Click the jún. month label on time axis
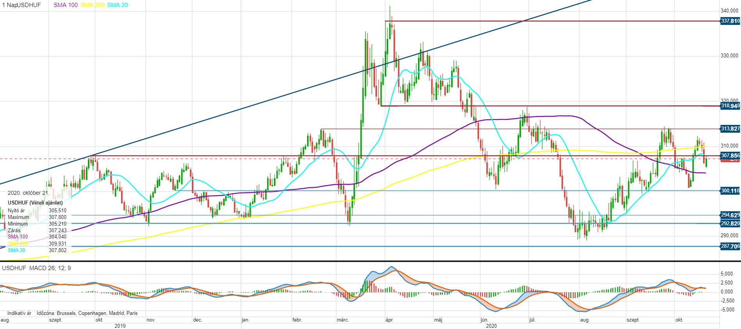This screenshot has width=741, height=329. 484,320
